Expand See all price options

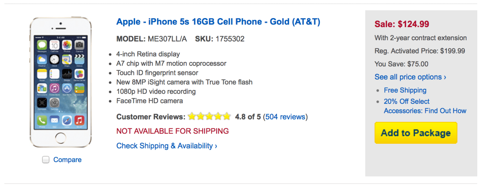(410, 77)
